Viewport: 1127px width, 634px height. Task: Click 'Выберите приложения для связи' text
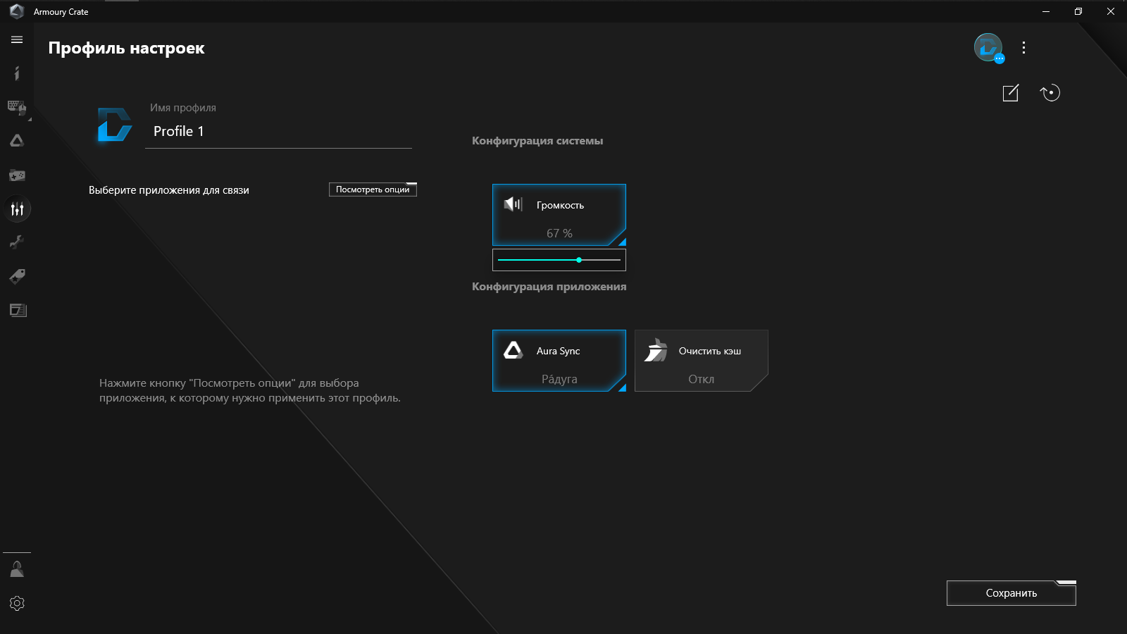pos(169,190)
